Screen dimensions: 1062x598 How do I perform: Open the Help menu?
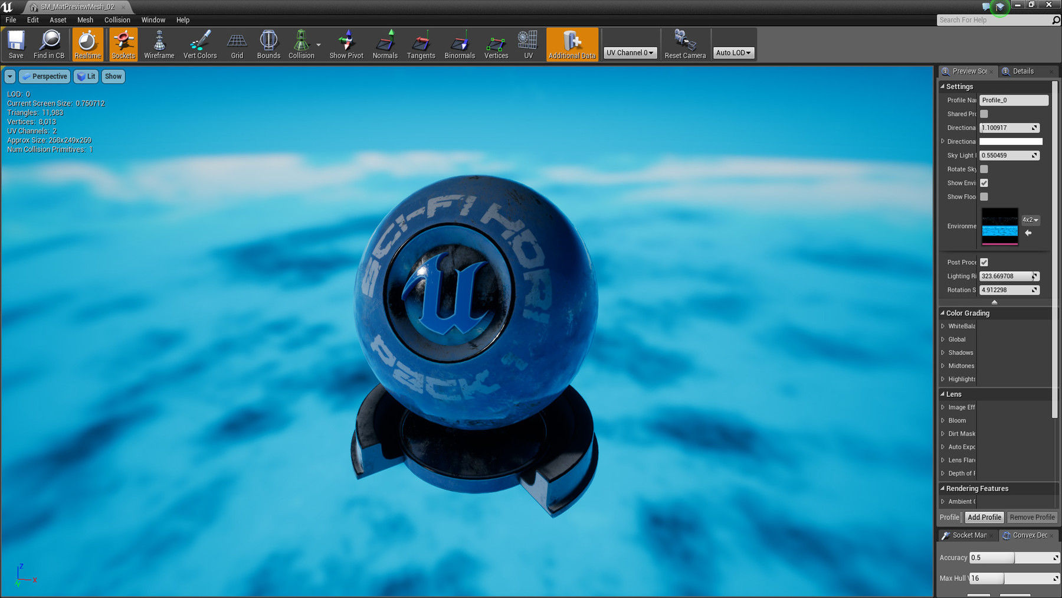[183, 19]
